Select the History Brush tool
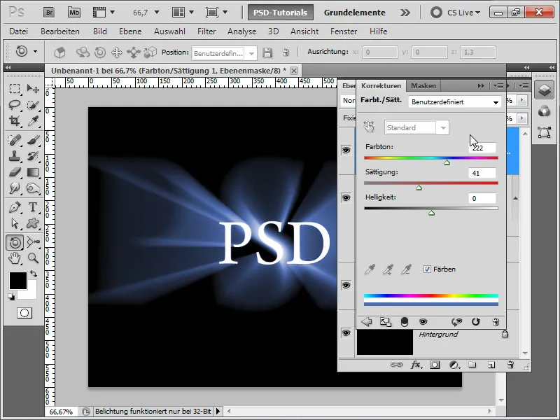This screenshot has height=420, width=560. [33, 156]
